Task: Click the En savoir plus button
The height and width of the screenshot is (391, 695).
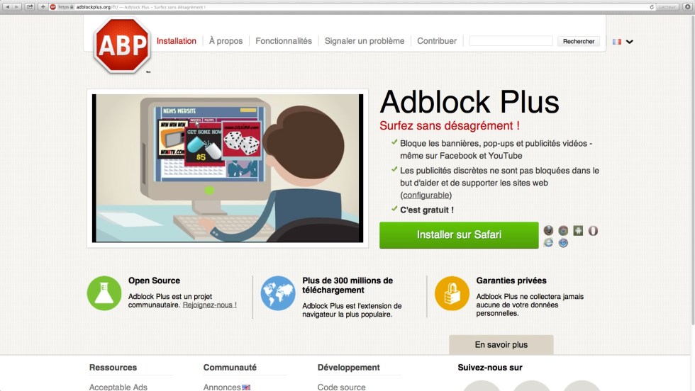Action: (501, 344)
